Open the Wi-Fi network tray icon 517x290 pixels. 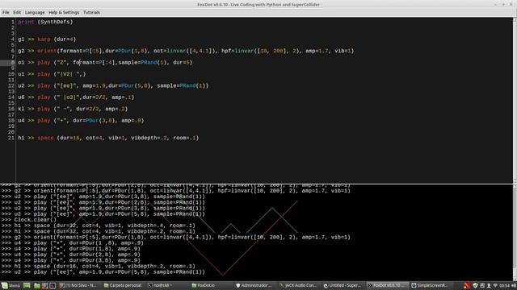click(x=495, y=285)
